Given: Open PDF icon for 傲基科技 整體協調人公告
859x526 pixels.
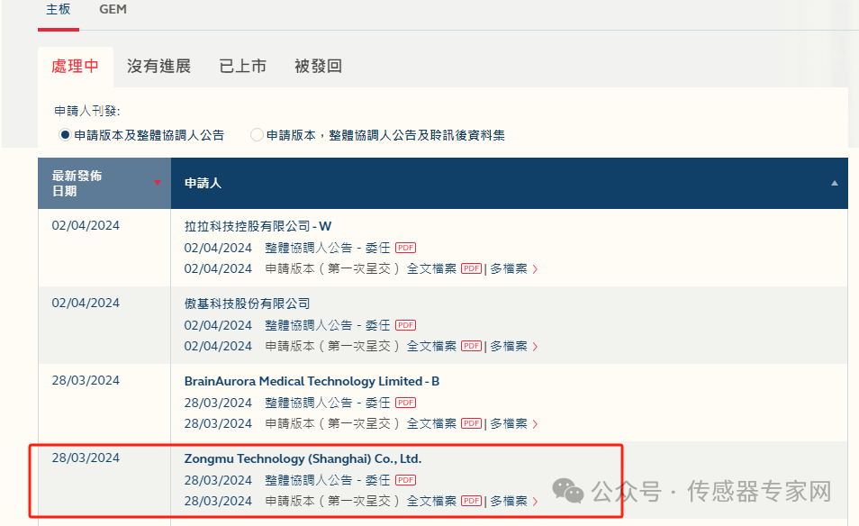Looking at the screenshot, I should point(405,325).
